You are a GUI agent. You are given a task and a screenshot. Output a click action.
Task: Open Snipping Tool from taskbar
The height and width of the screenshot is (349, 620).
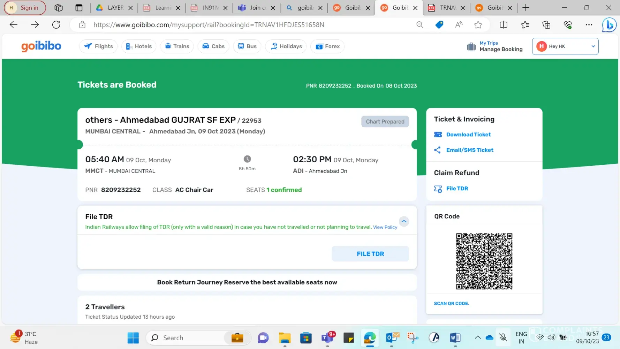(413, 338)
